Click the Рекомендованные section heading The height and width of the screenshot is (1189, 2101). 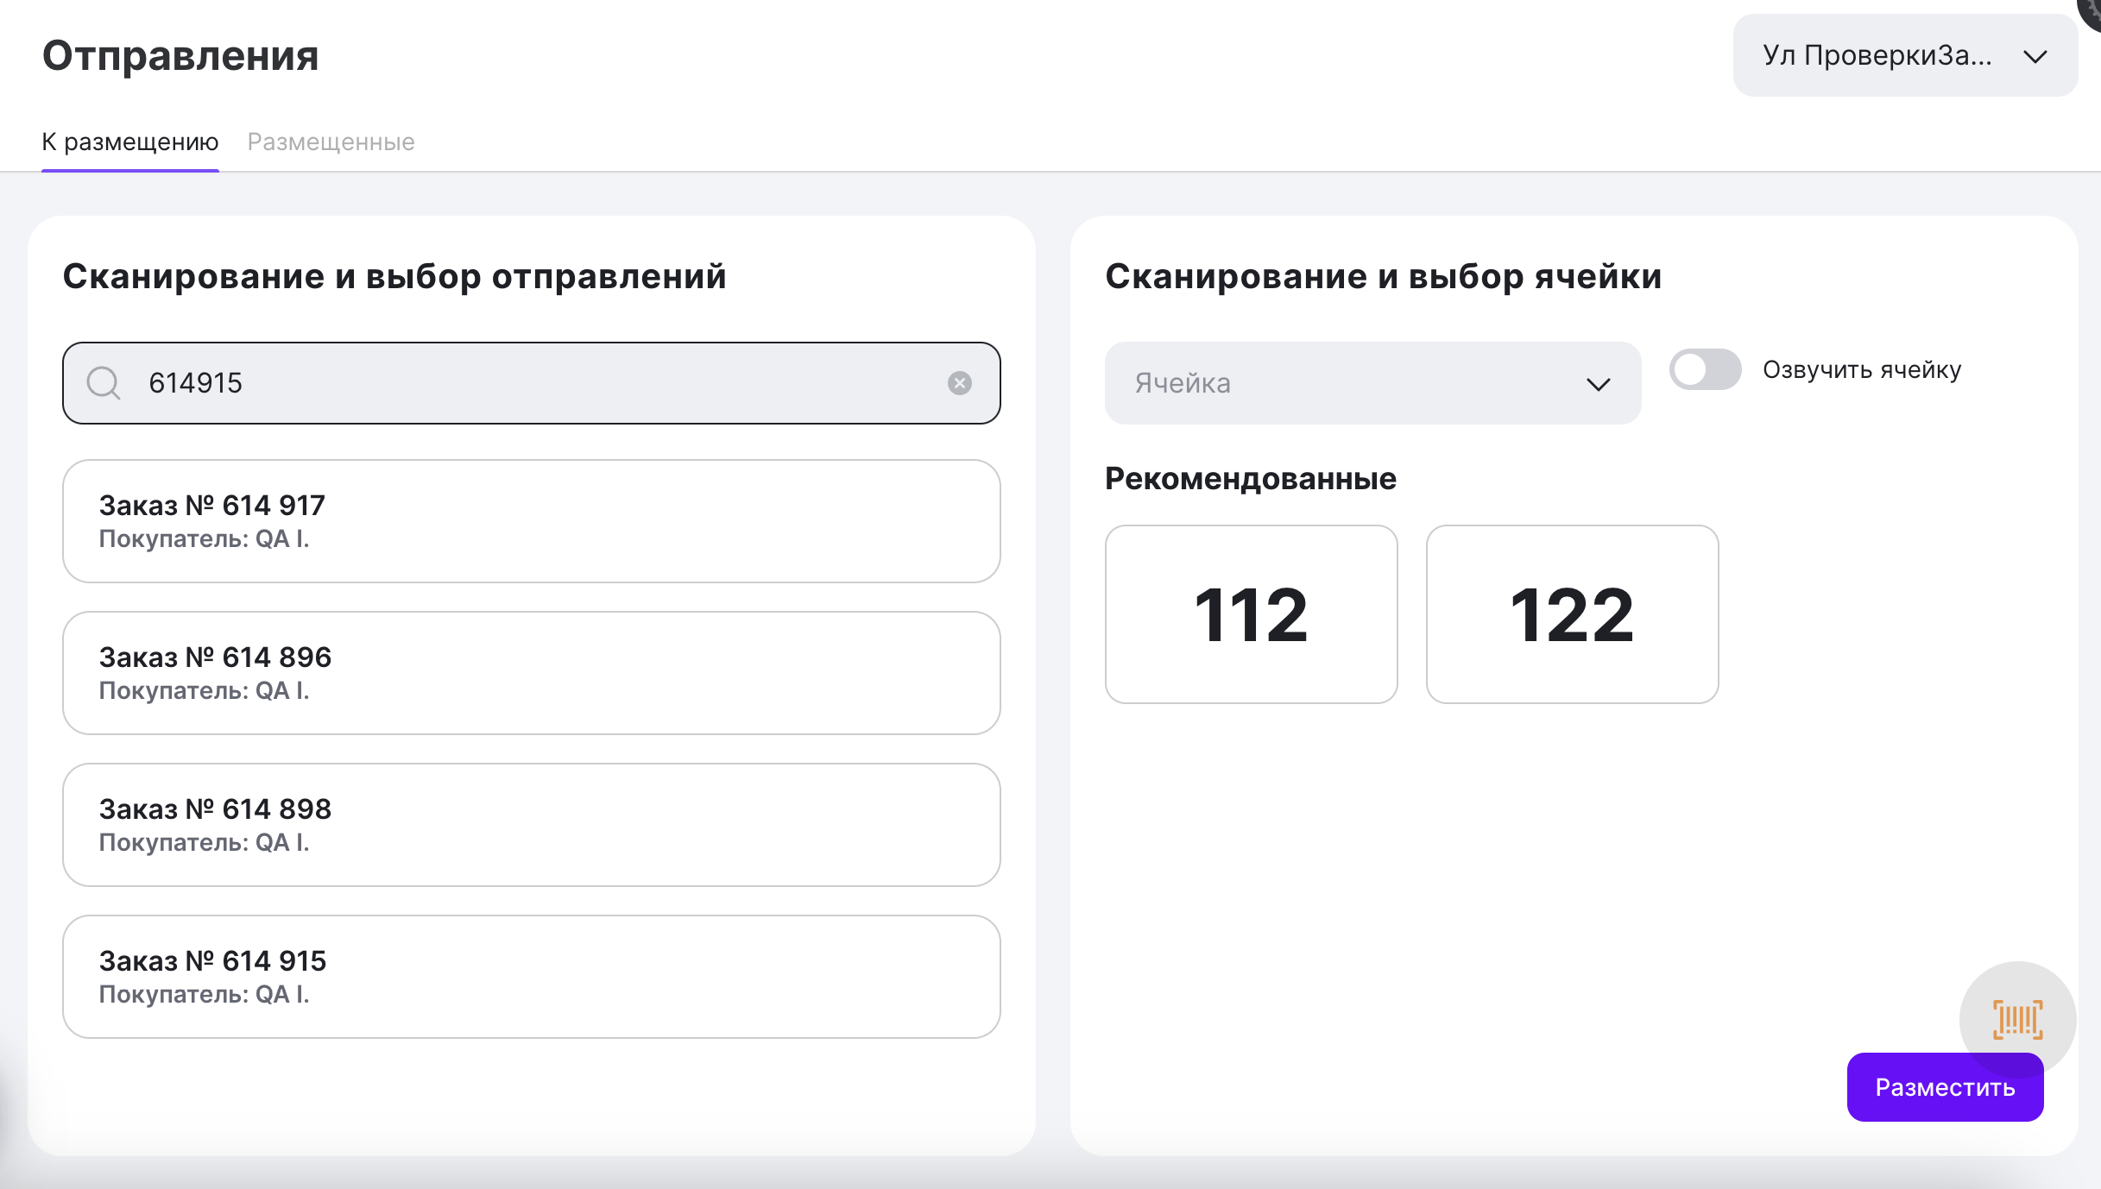pyautogui.click(x=1250, y=479)
